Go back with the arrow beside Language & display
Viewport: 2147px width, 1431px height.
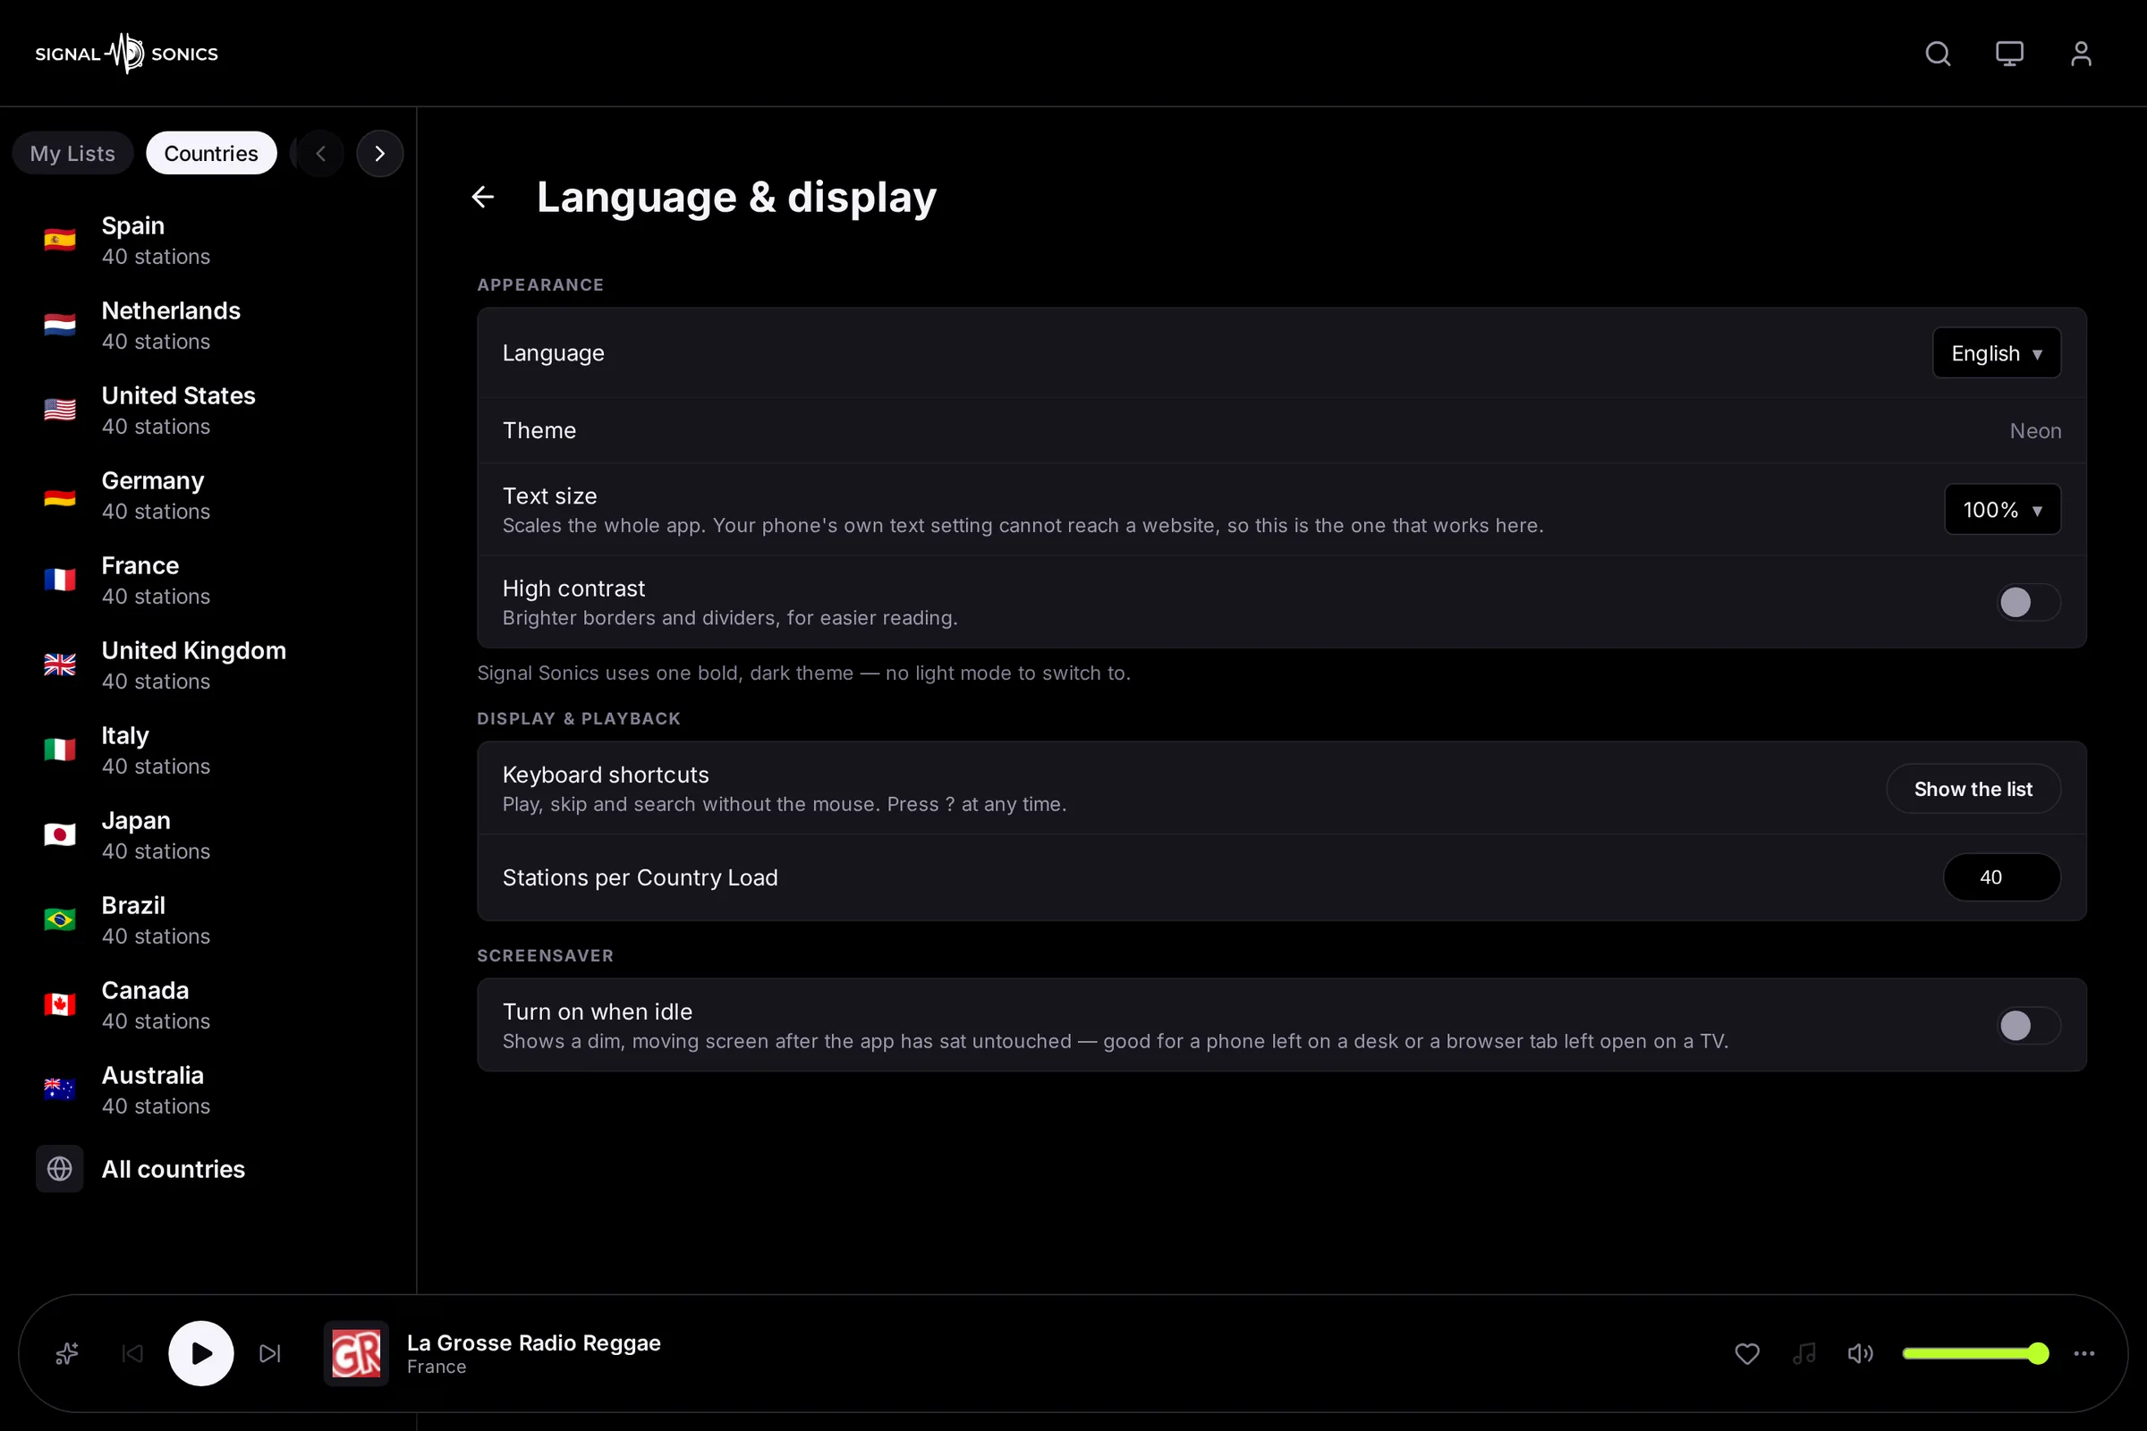tap(483, 197)
